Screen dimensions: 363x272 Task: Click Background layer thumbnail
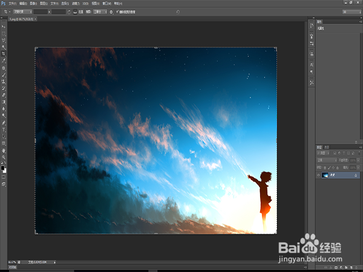click(x=325, y=175)
